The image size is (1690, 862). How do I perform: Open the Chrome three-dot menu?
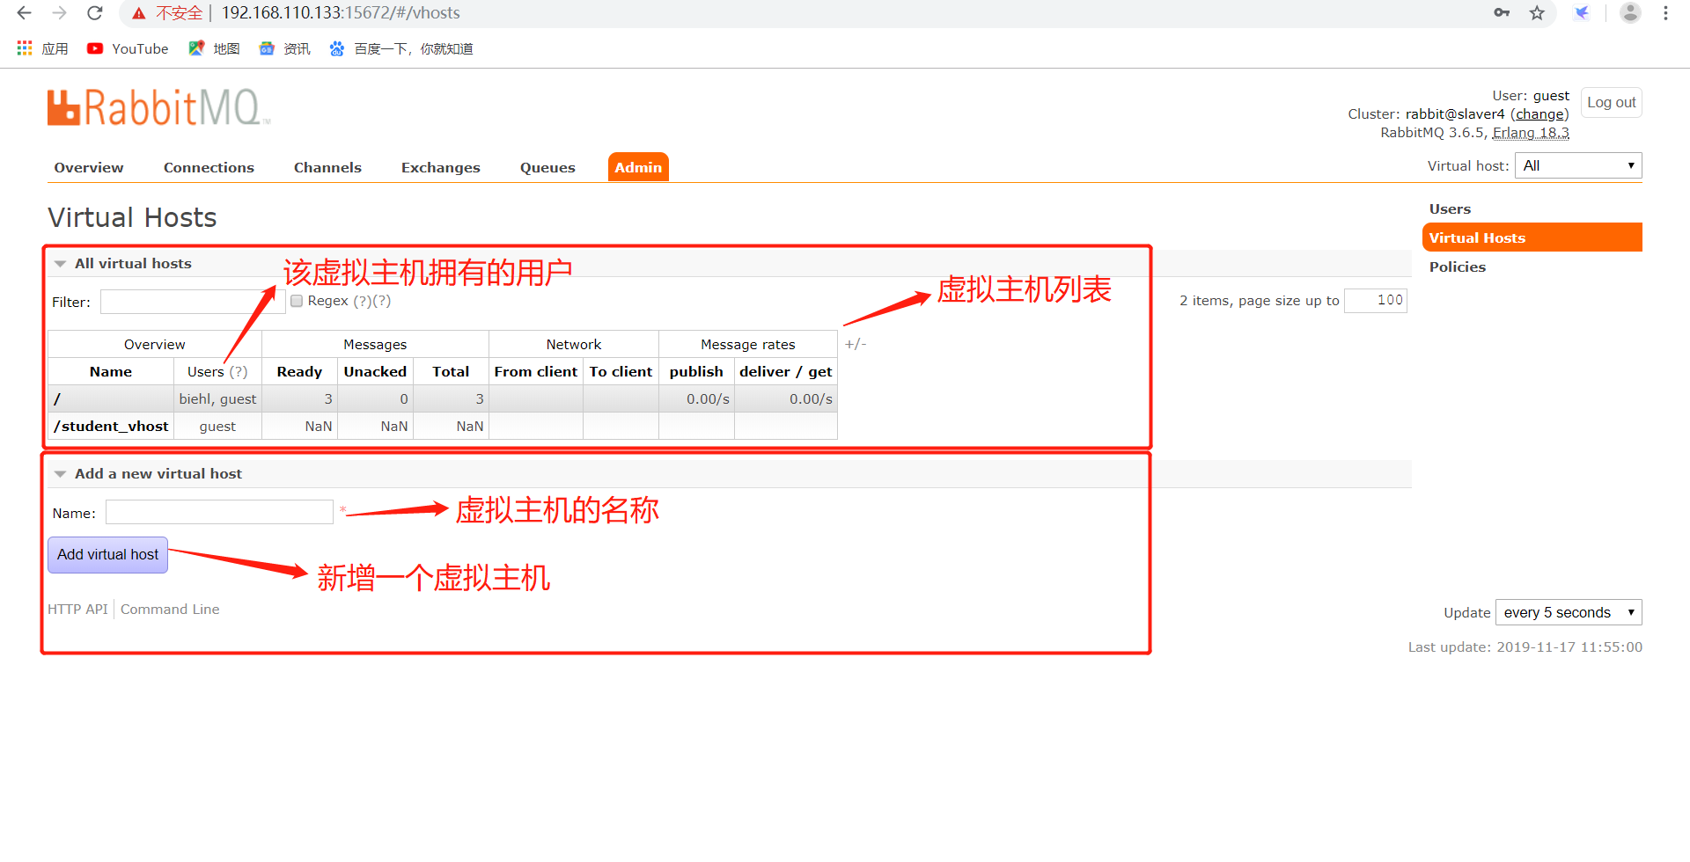(x=1665, y=13)
